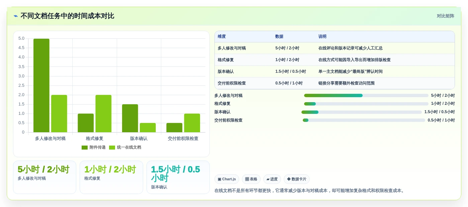Click the 附件传递 bar for 交付前权限检查
Image resolution: width=468 pixels, height=207 pixels.
coord(174,128)
